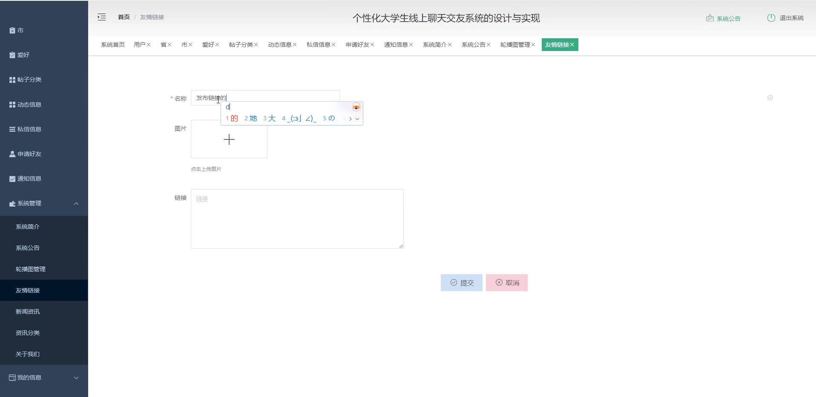The width and height of the screenshot is (816, 397).
Task: Choose IME candidate 5 の
Action: [329, 119]
